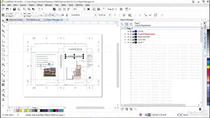Select the Cut Lines layer name

(x=142, y=40)
